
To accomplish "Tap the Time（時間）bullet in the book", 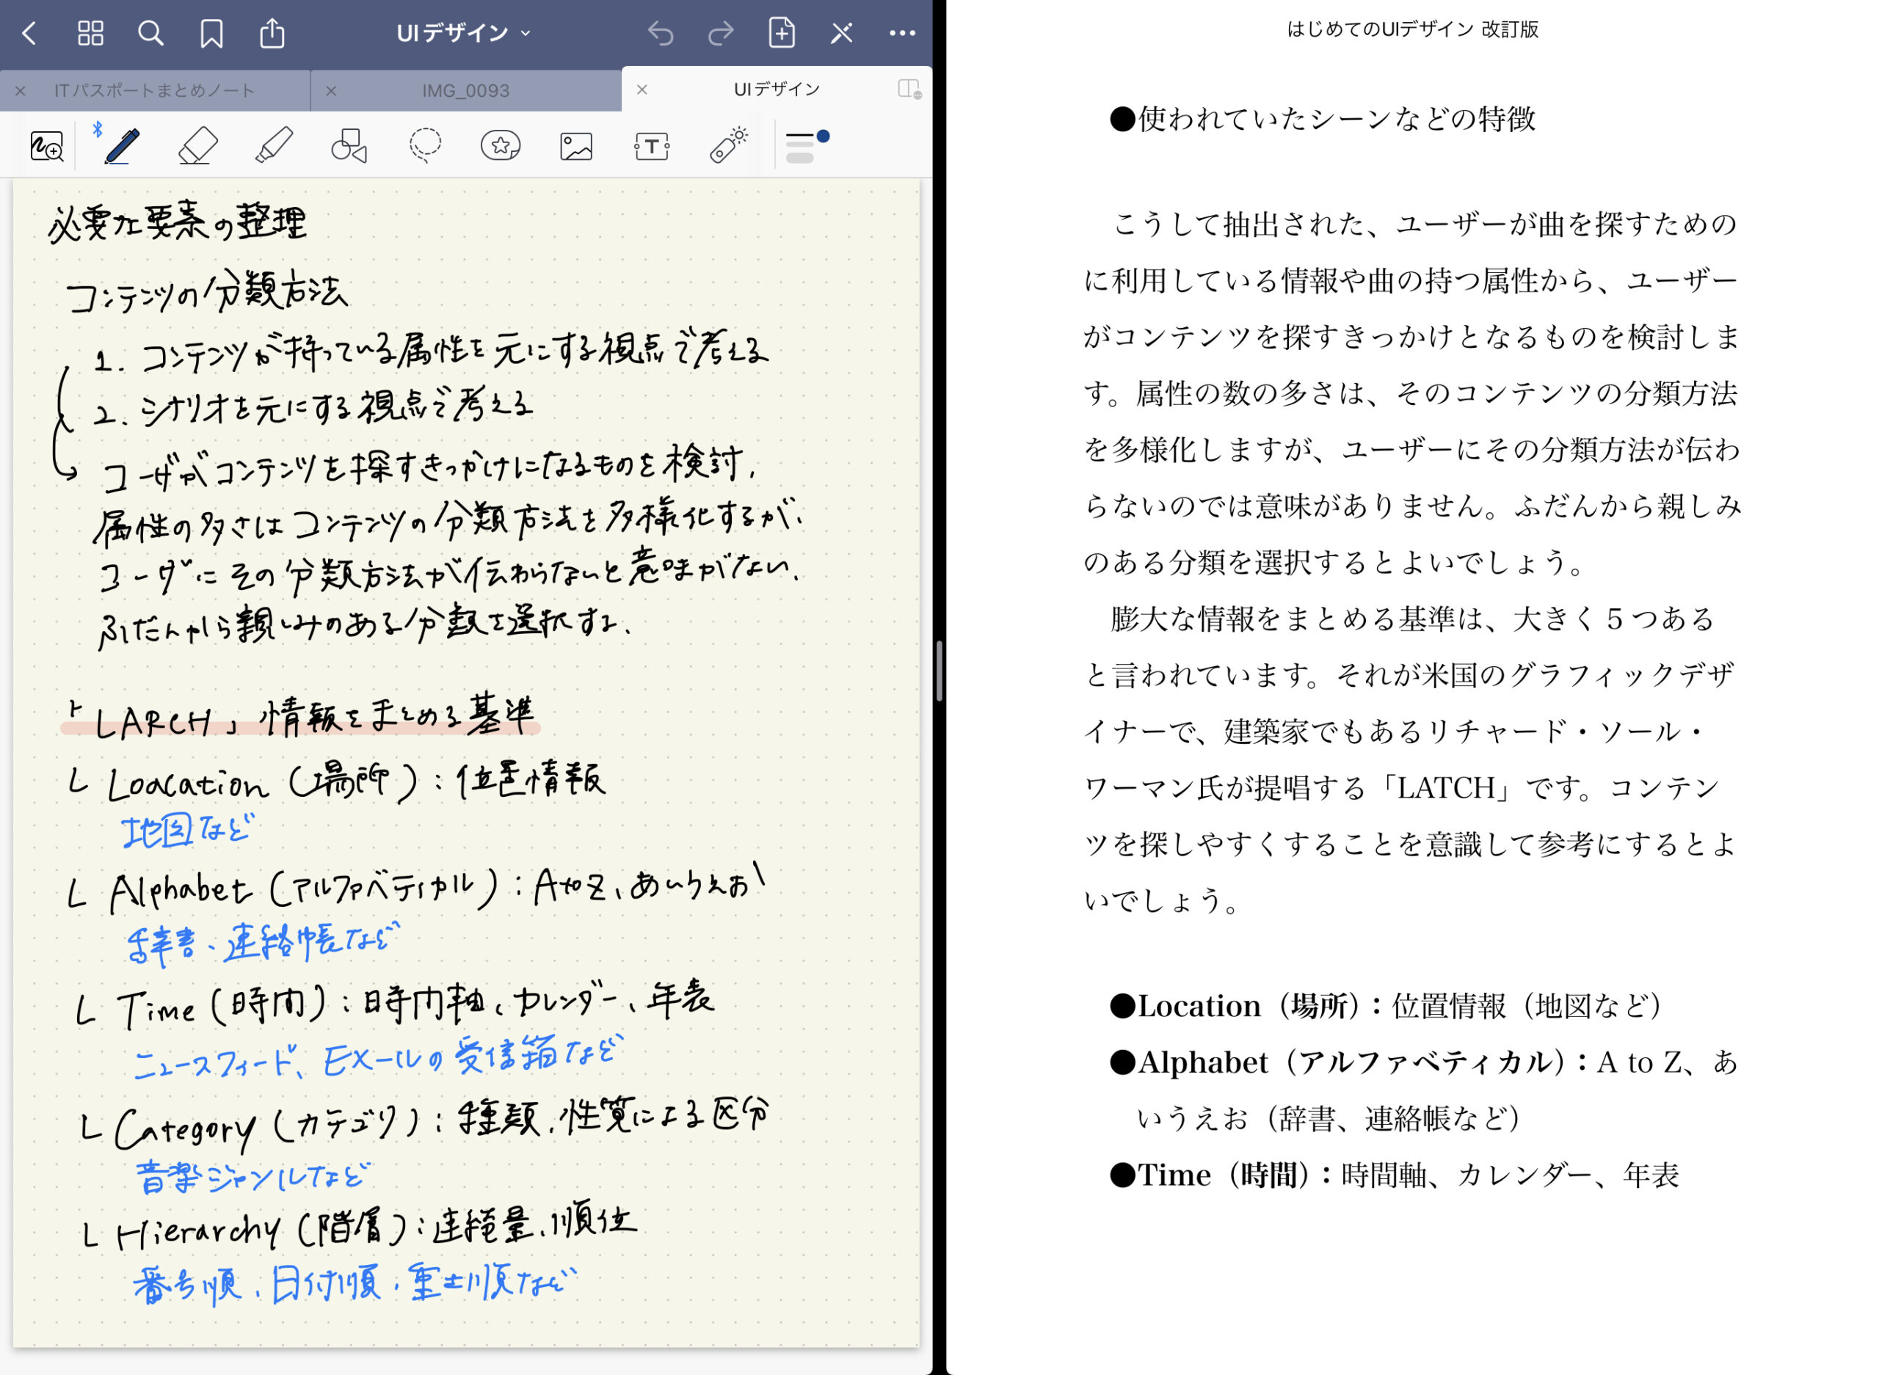I will 1395,1175.
